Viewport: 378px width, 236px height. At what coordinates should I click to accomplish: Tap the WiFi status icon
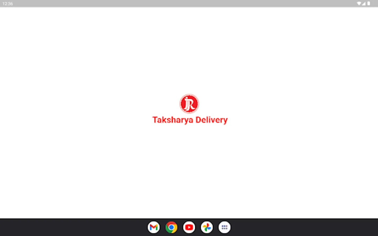click(x=359, y=3)
